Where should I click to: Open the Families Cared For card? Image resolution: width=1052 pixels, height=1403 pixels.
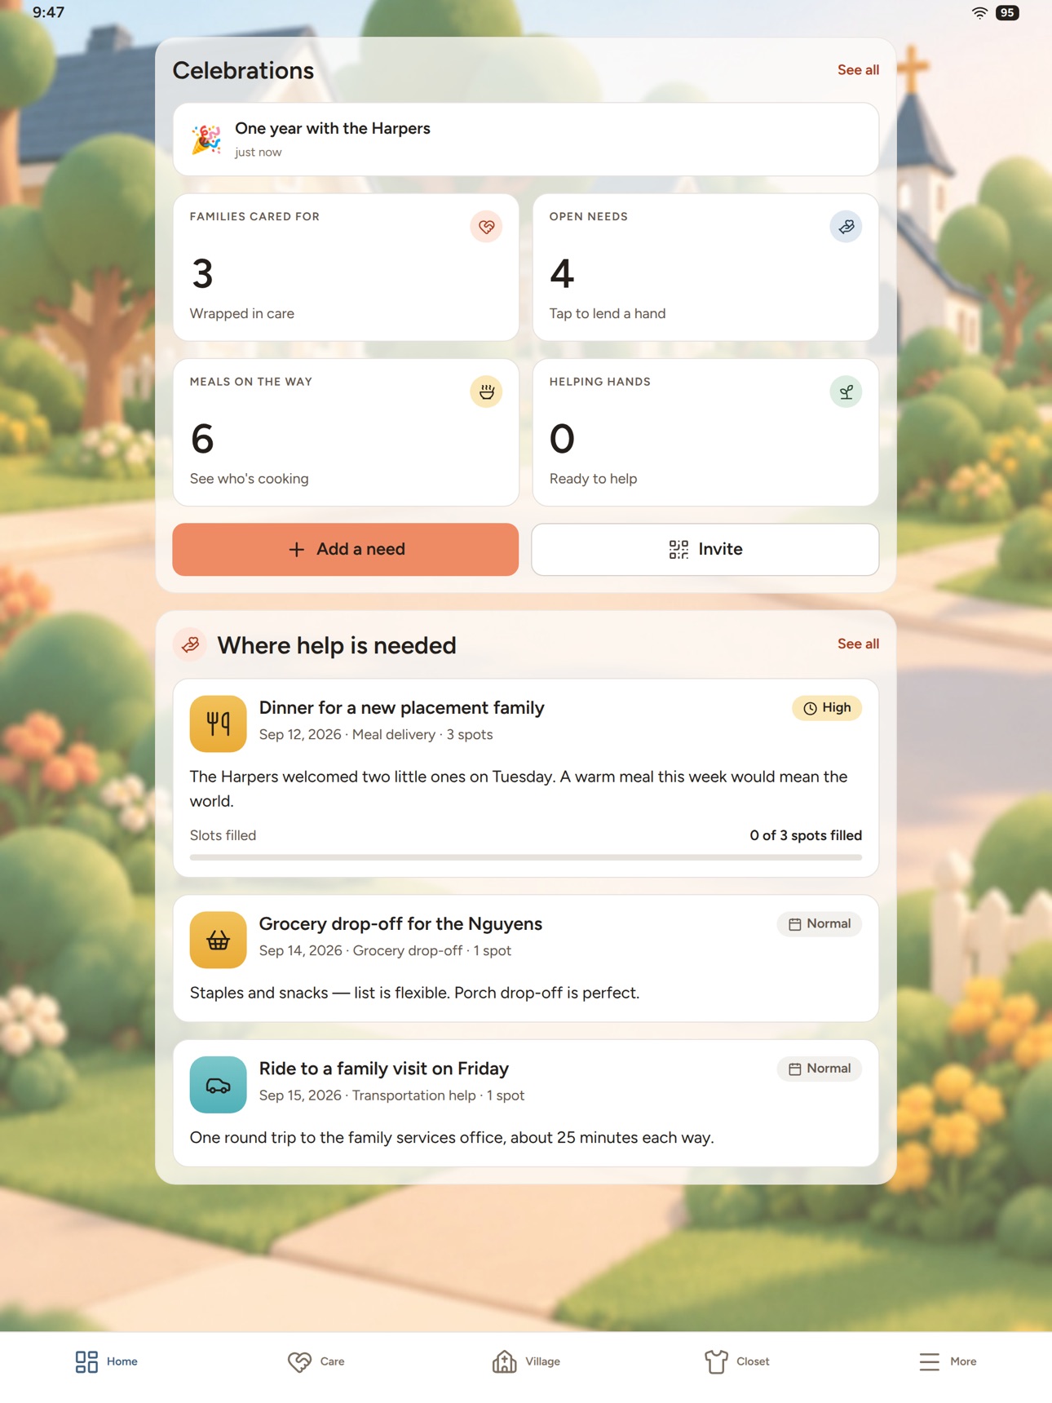coord(346,268)
